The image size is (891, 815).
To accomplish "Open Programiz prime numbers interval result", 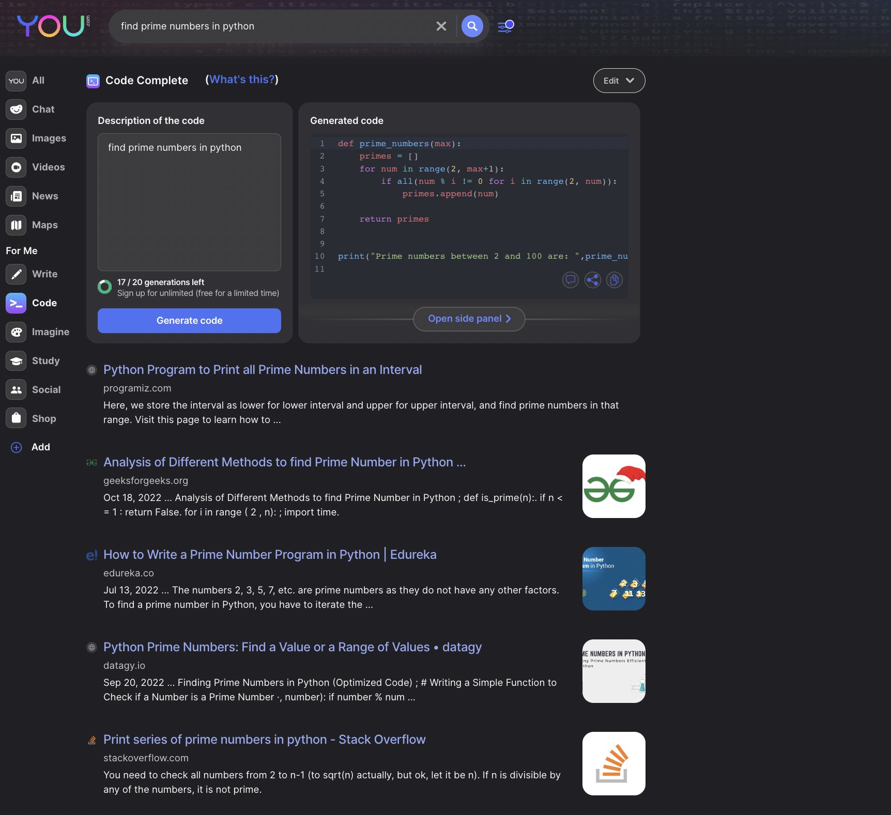I will (x=263, y=370).
